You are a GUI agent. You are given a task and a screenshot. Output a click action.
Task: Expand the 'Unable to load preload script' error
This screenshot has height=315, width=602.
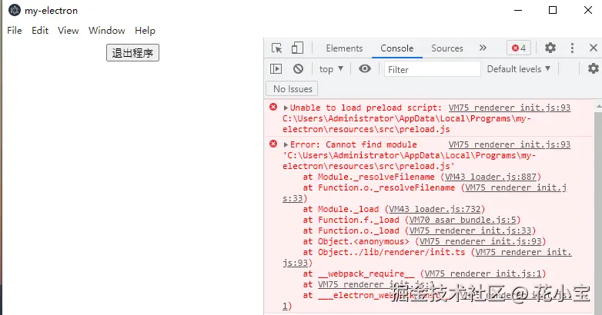[x=286, y=108]
